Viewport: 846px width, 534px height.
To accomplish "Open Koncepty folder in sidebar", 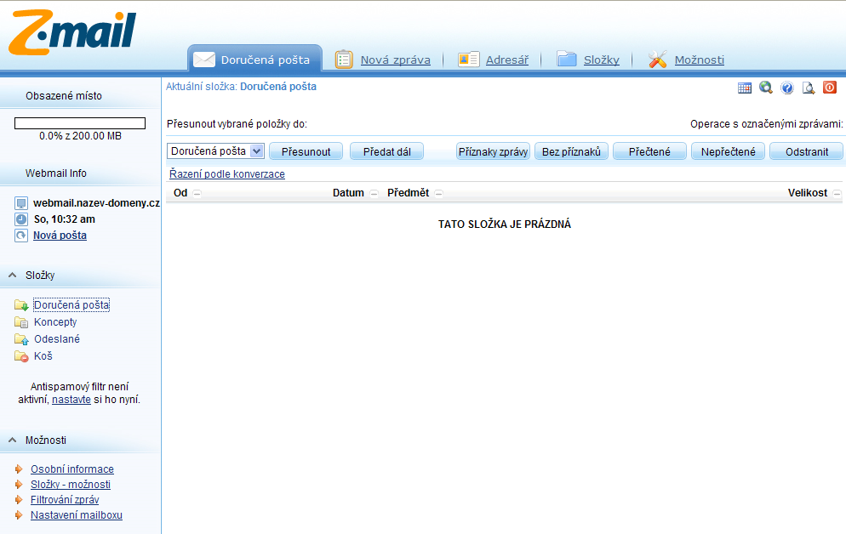I will (55, 322).
